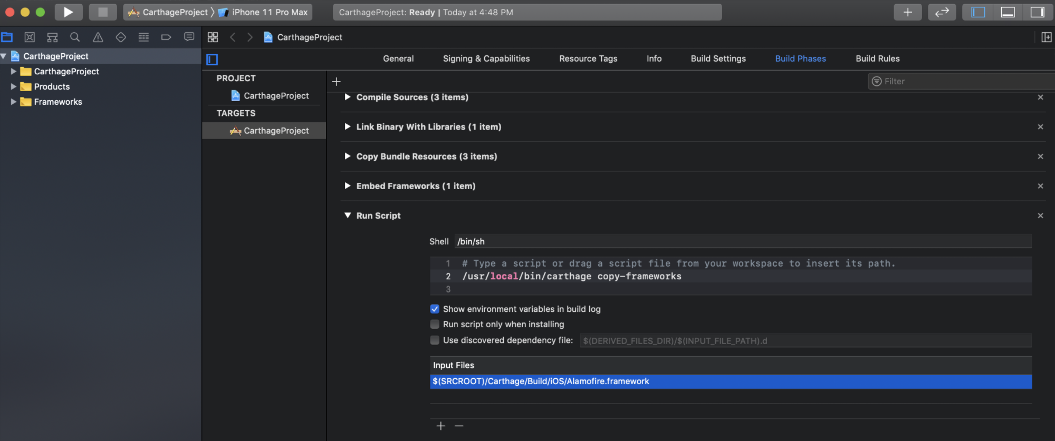The width and height of the screenshot is (1055, 441).
Task: Expand the CarthageProject folder group
Action: pos(14,71)
